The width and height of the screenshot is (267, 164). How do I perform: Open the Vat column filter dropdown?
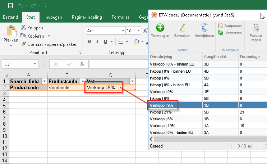point(132,81)
